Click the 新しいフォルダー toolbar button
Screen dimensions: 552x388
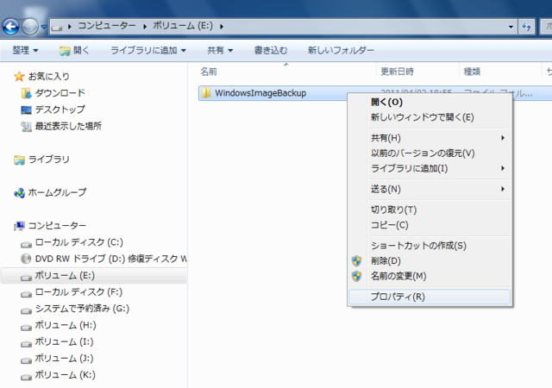(x=341, y=50)
